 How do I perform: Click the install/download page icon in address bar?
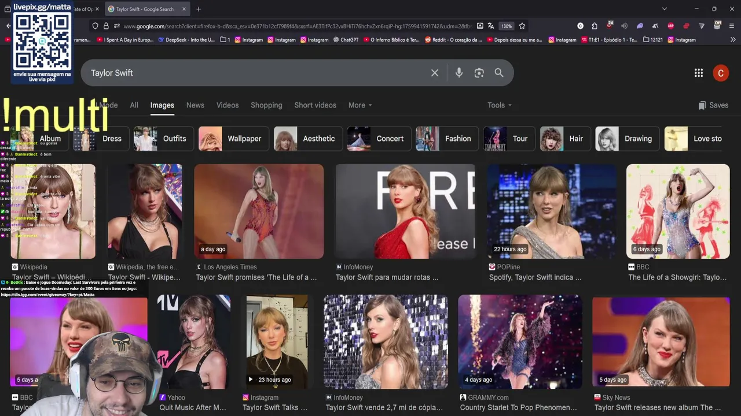(x=480, y=26)
